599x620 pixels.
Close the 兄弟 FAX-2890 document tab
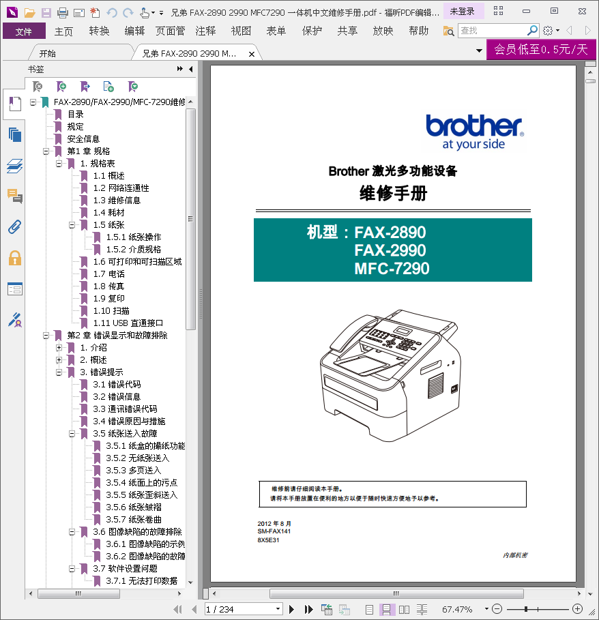tap(252, 54)
